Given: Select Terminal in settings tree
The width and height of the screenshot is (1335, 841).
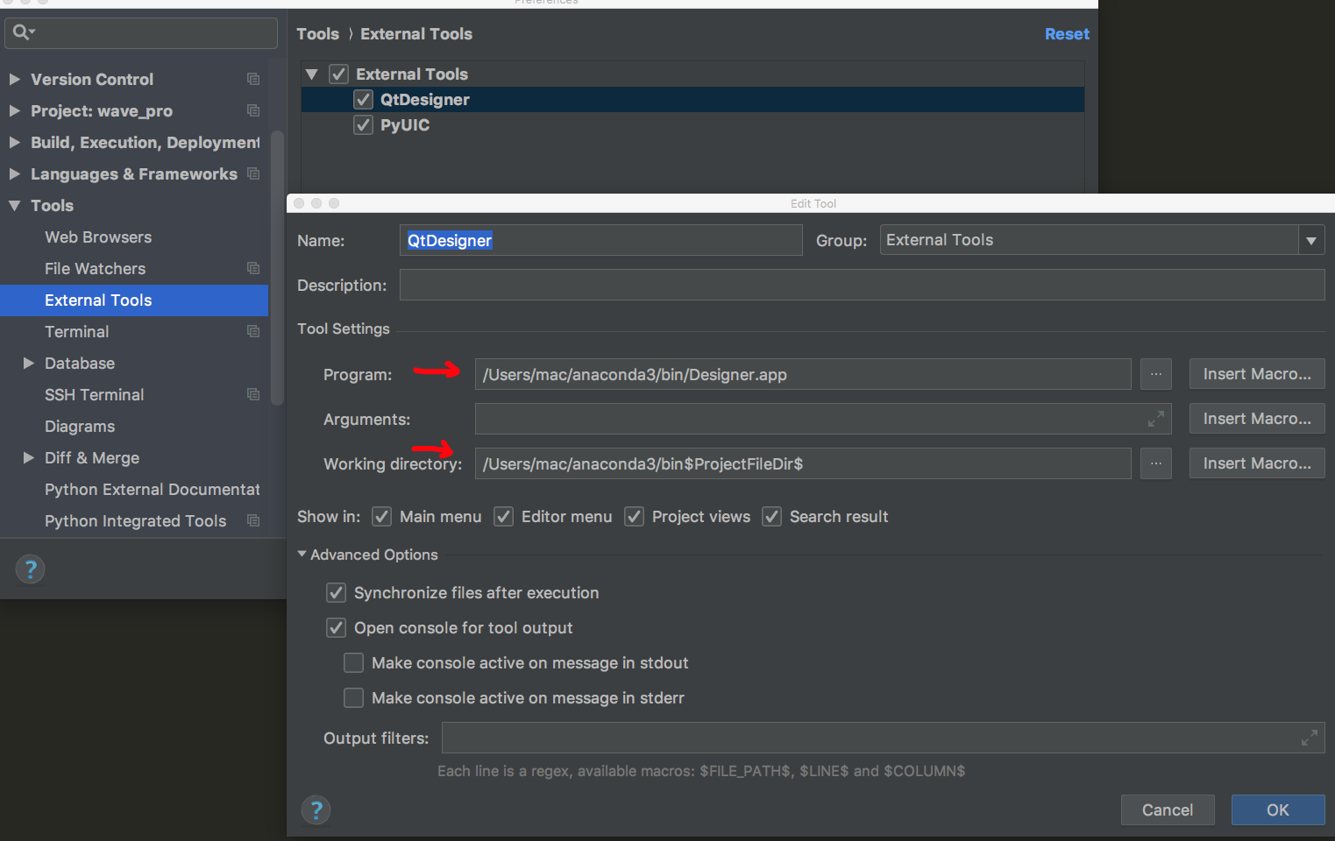Looking at the screenshot, I should pyautogui.click(x=77, y=332).
